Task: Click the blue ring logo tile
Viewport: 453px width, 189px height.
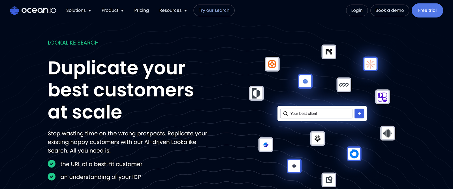Action: (x=354, y=154)
